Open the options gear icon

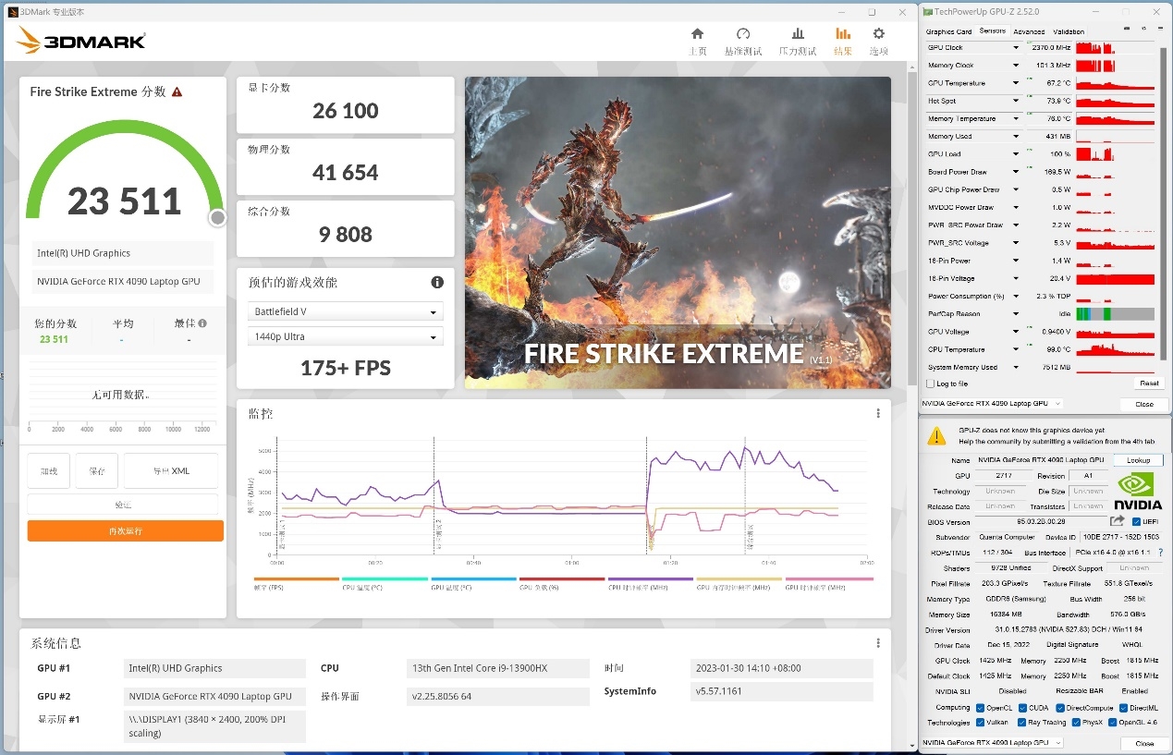click(878, 34)
